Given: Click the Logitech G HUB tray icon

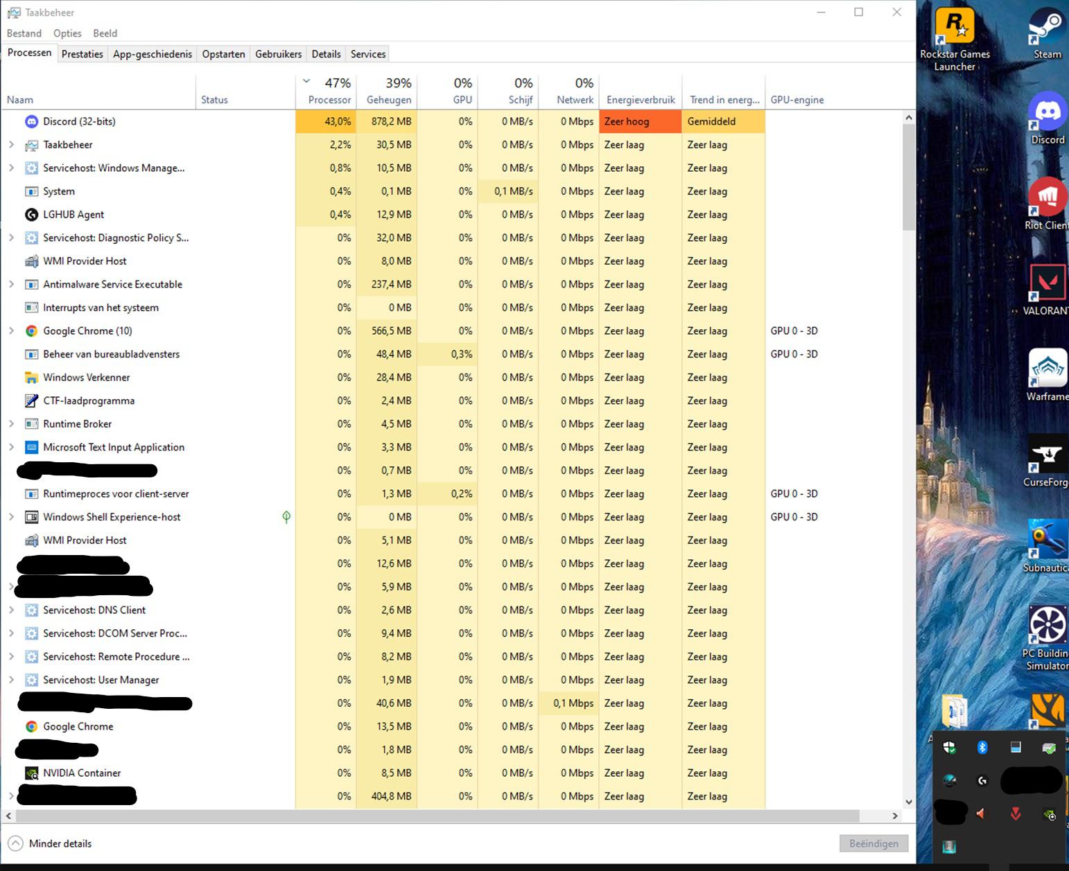Looking at the screenshot, I should click(982, 781).
